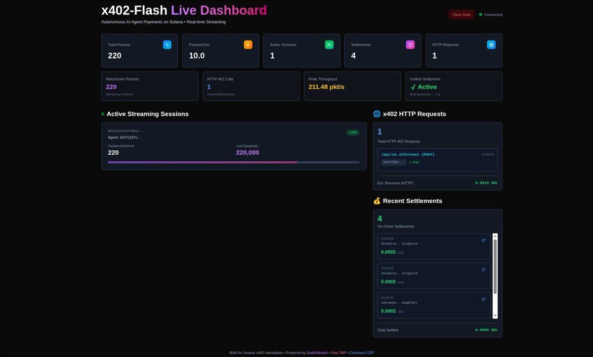Screen dimensions: 593x357
Task: Click the Dwo3TQ8k wallet address chip
Action: (x=393, y=162)
